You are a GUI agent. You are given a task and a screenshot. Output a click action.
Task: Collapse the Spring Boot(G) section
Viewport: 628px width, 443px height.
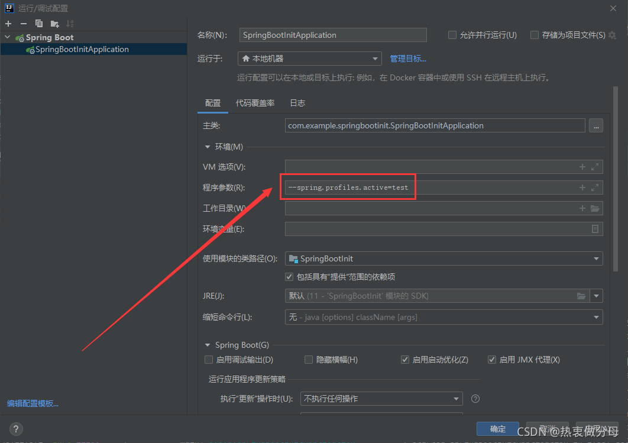[x=208, y=345]
